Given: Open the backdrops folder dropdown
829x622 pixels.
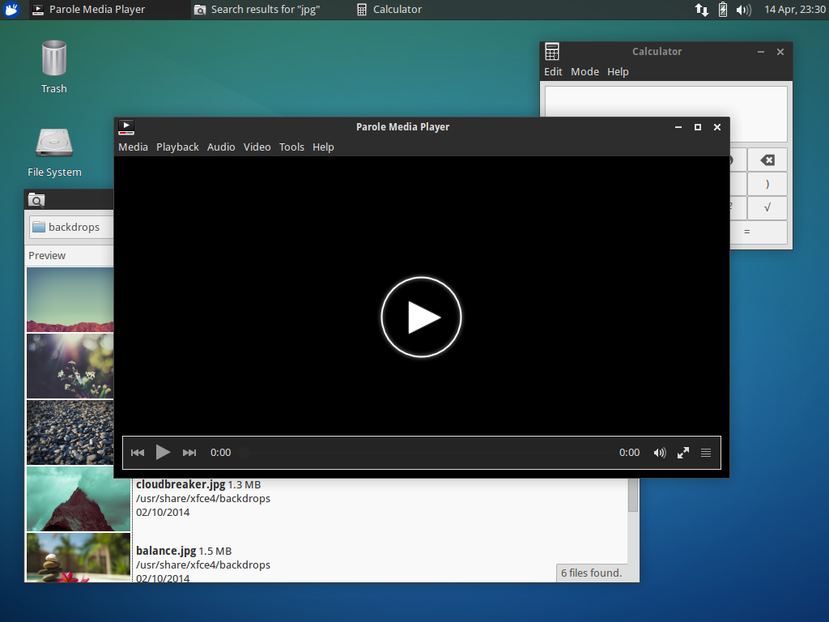Looking at the screenshot, I should coord(71,227).
